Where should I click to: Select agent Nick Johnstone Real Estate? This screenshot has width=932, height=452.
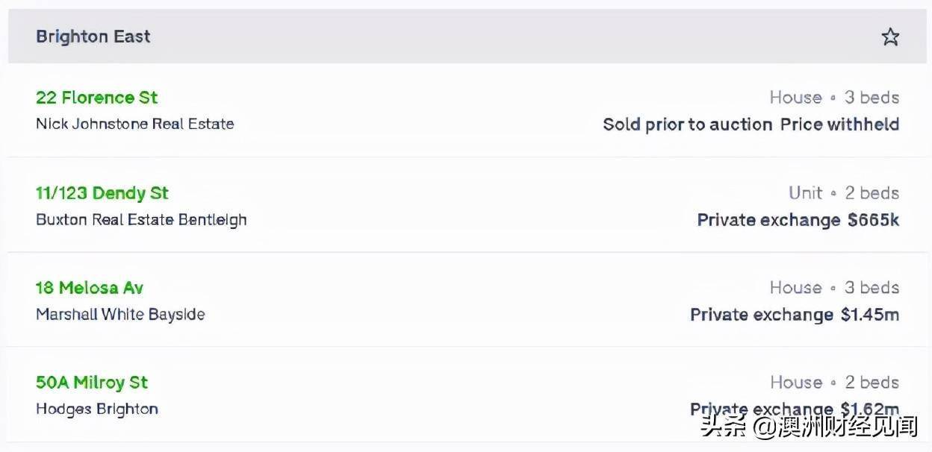[x=135, y=124]
